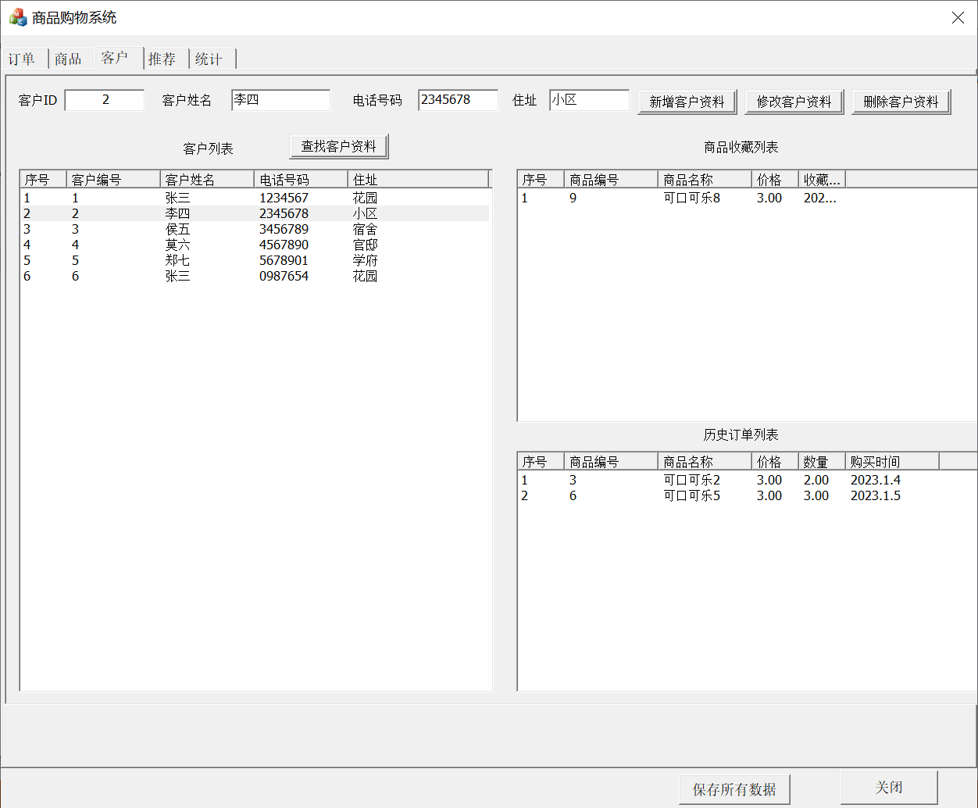978x808 pixels.
Task: Click 数量 column header in 历史订单列表
Action: 822,462
